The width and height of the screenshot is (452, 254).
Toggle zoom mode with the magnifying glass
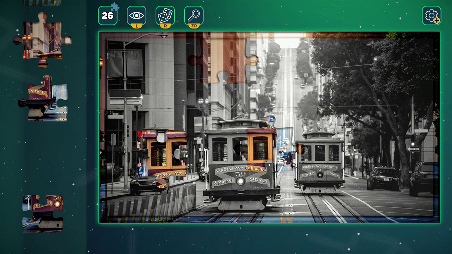pos(194,15)
